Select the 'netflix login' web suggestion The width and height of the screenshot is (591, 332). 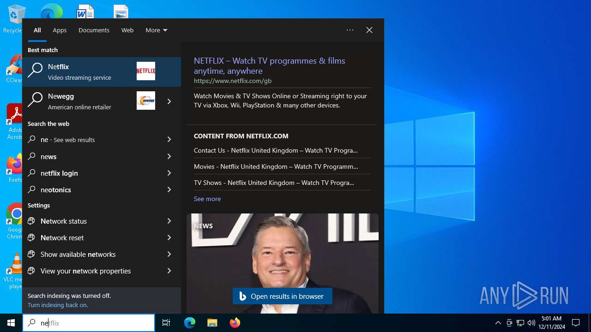coord(90,173)
